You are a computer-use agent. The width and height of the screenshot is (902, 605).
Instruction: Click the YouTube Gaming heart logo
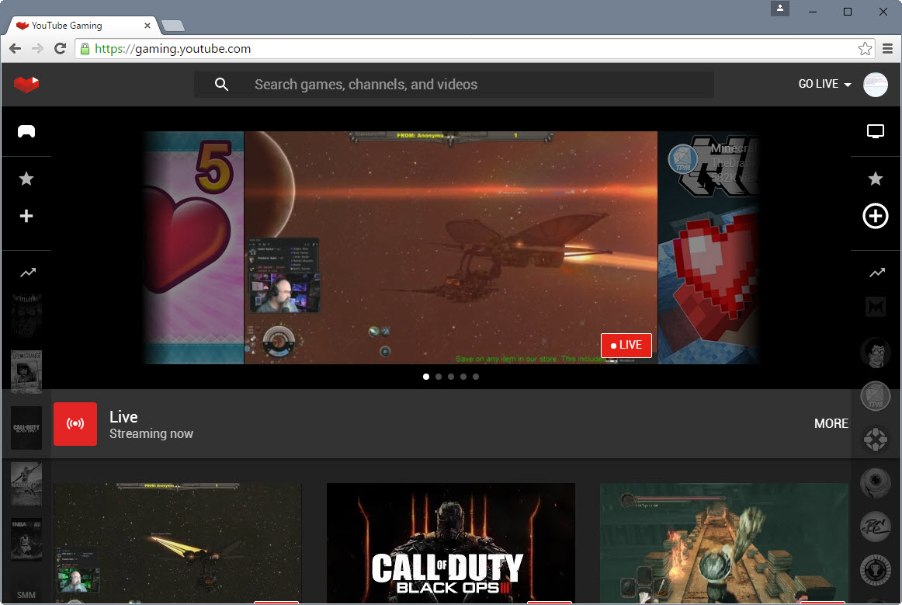pos(26,85)
